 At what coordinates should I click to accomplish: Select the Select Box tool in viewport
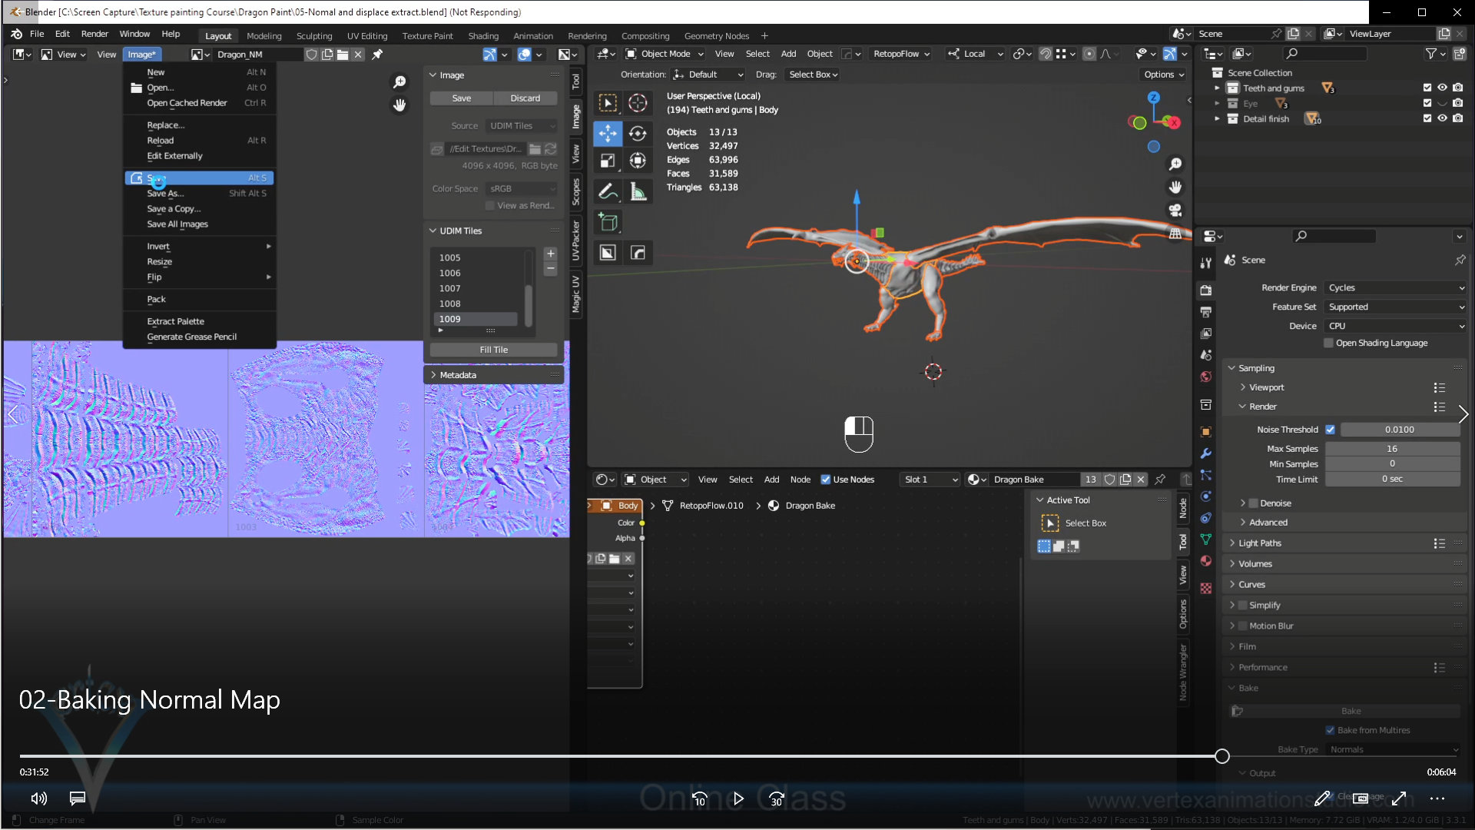pos(608,103)
